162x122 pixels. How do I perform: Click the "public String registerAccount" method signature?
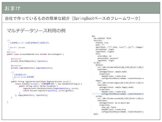pyautogui.click(x=41, y=82)
